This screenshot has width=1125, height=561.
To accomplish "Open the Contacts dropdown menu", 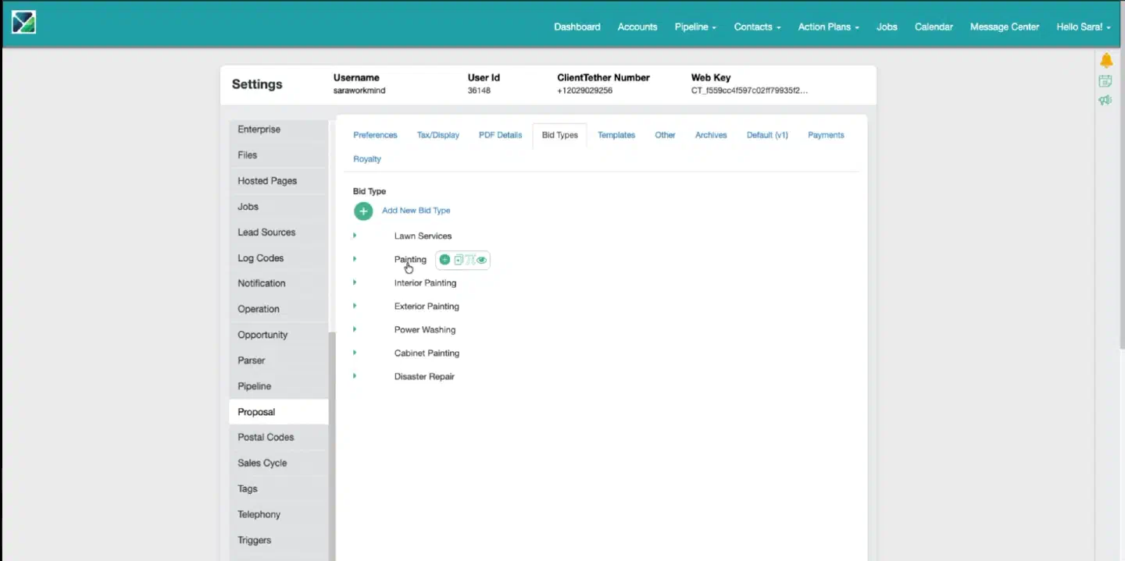I will tap(757, 27).
